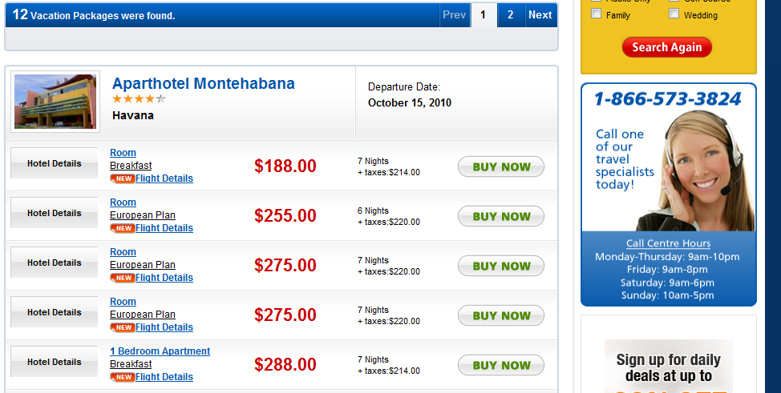Buy the $288.00 1 Bedroom Apartment package
Image resolution: width=781 pixels, height=393 pixels.
point(501,366)
